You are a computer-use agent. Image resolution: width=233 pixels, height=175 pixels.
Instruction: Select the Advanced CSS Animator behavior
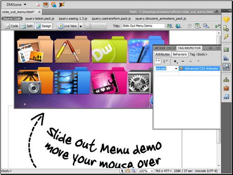point(199,69)
